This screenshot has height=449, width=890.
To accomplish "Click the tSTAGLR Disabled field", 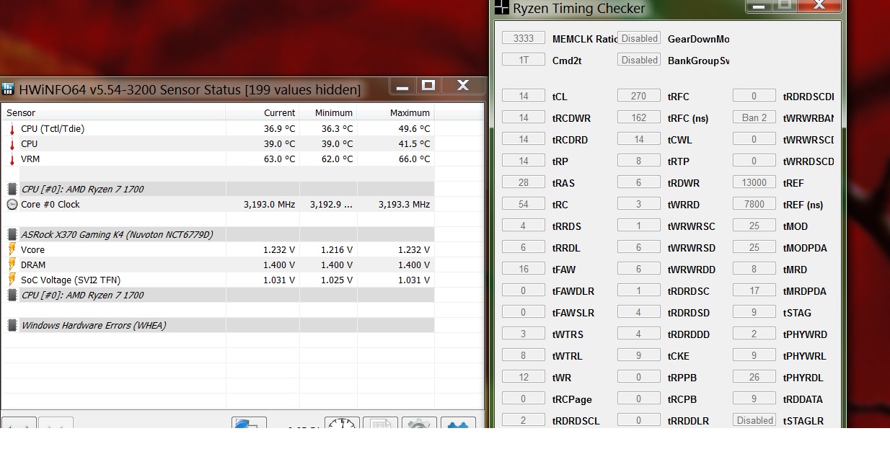I will pos(754,420).
